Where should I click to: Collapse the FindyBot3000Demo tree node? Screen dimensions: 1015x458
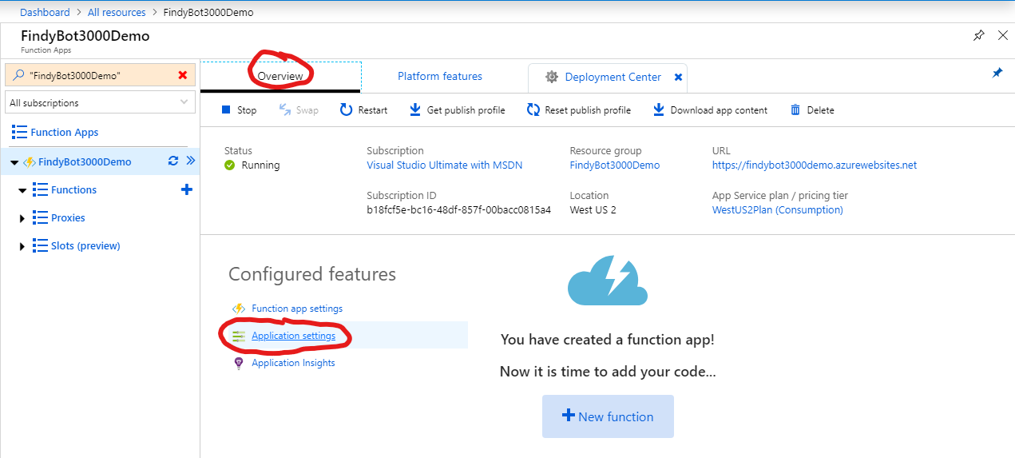[x=14, y=162]
